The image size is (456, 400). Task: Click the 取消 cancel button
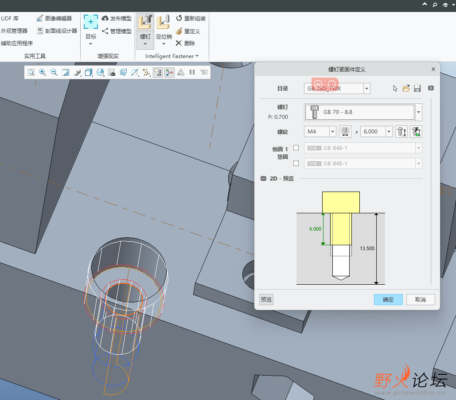pos(421,299)
